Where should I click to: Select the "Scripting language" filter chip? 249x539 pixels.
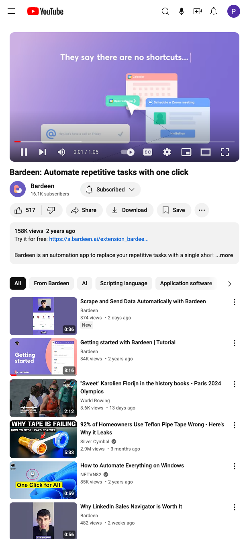pos(124,283)
